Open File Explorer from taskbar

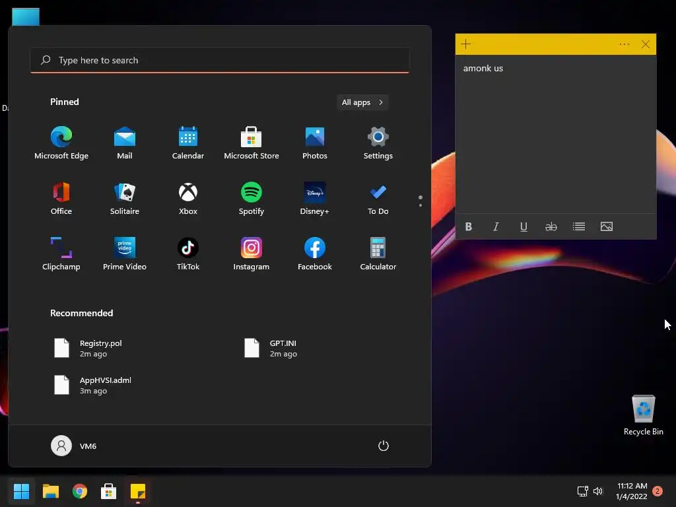[50, 491]
